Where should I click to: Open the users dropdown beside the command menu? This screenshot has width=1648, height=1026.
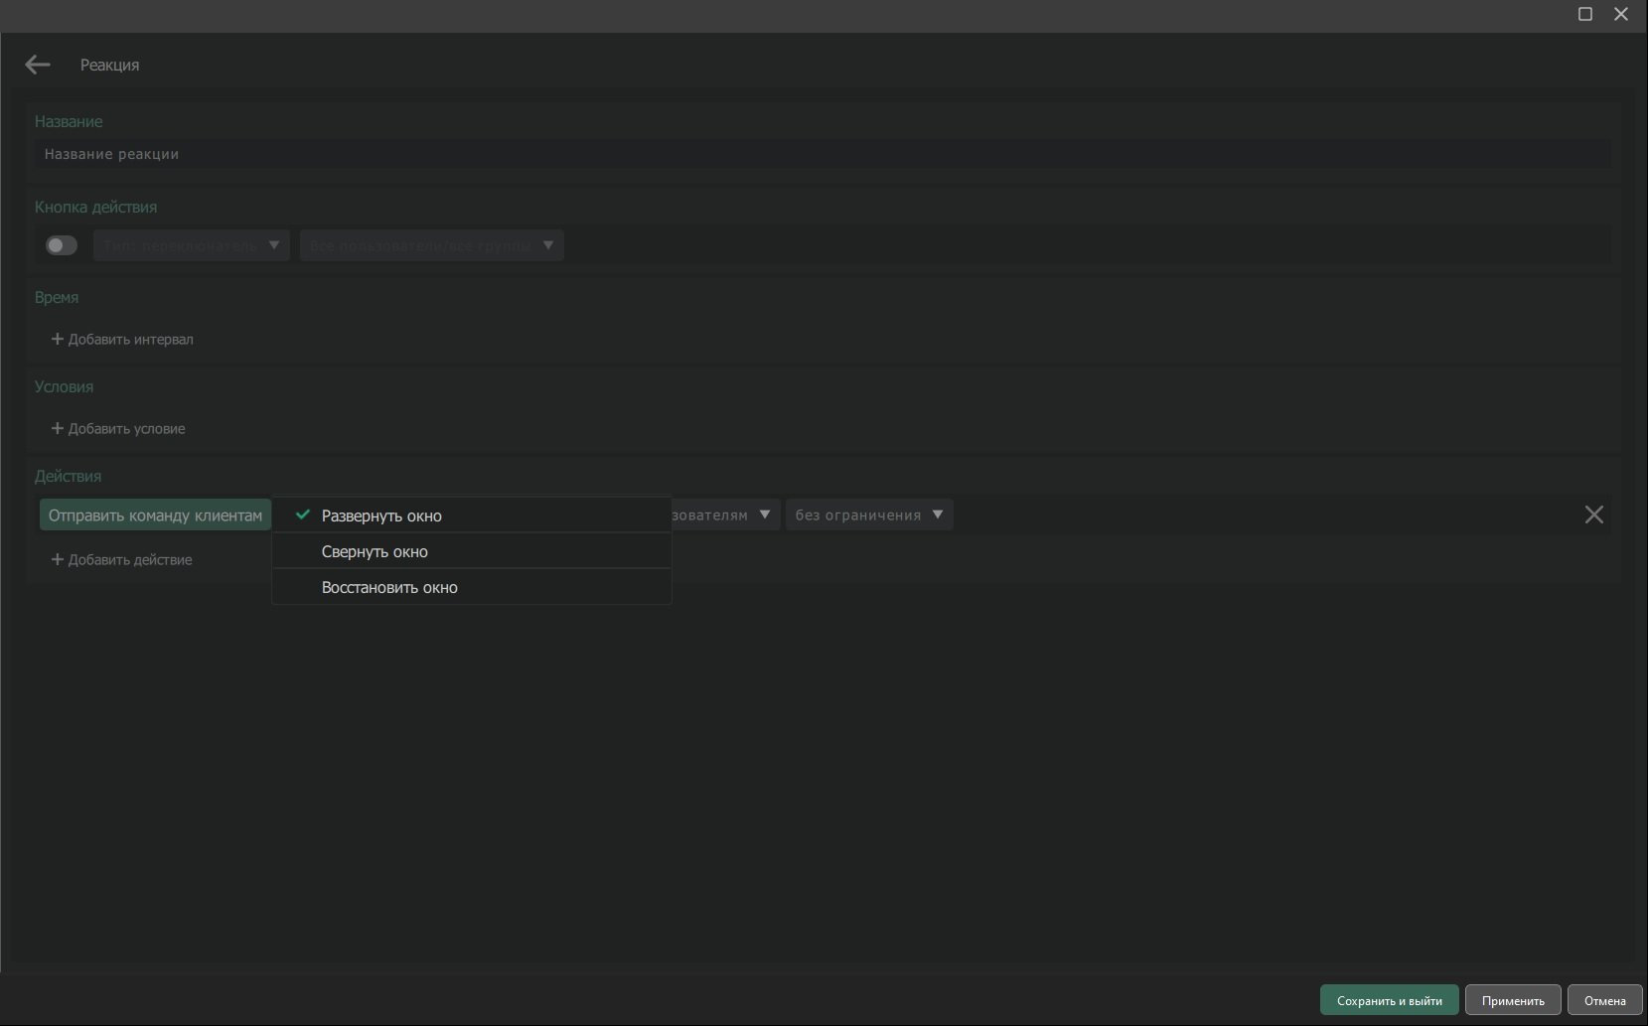725,514
